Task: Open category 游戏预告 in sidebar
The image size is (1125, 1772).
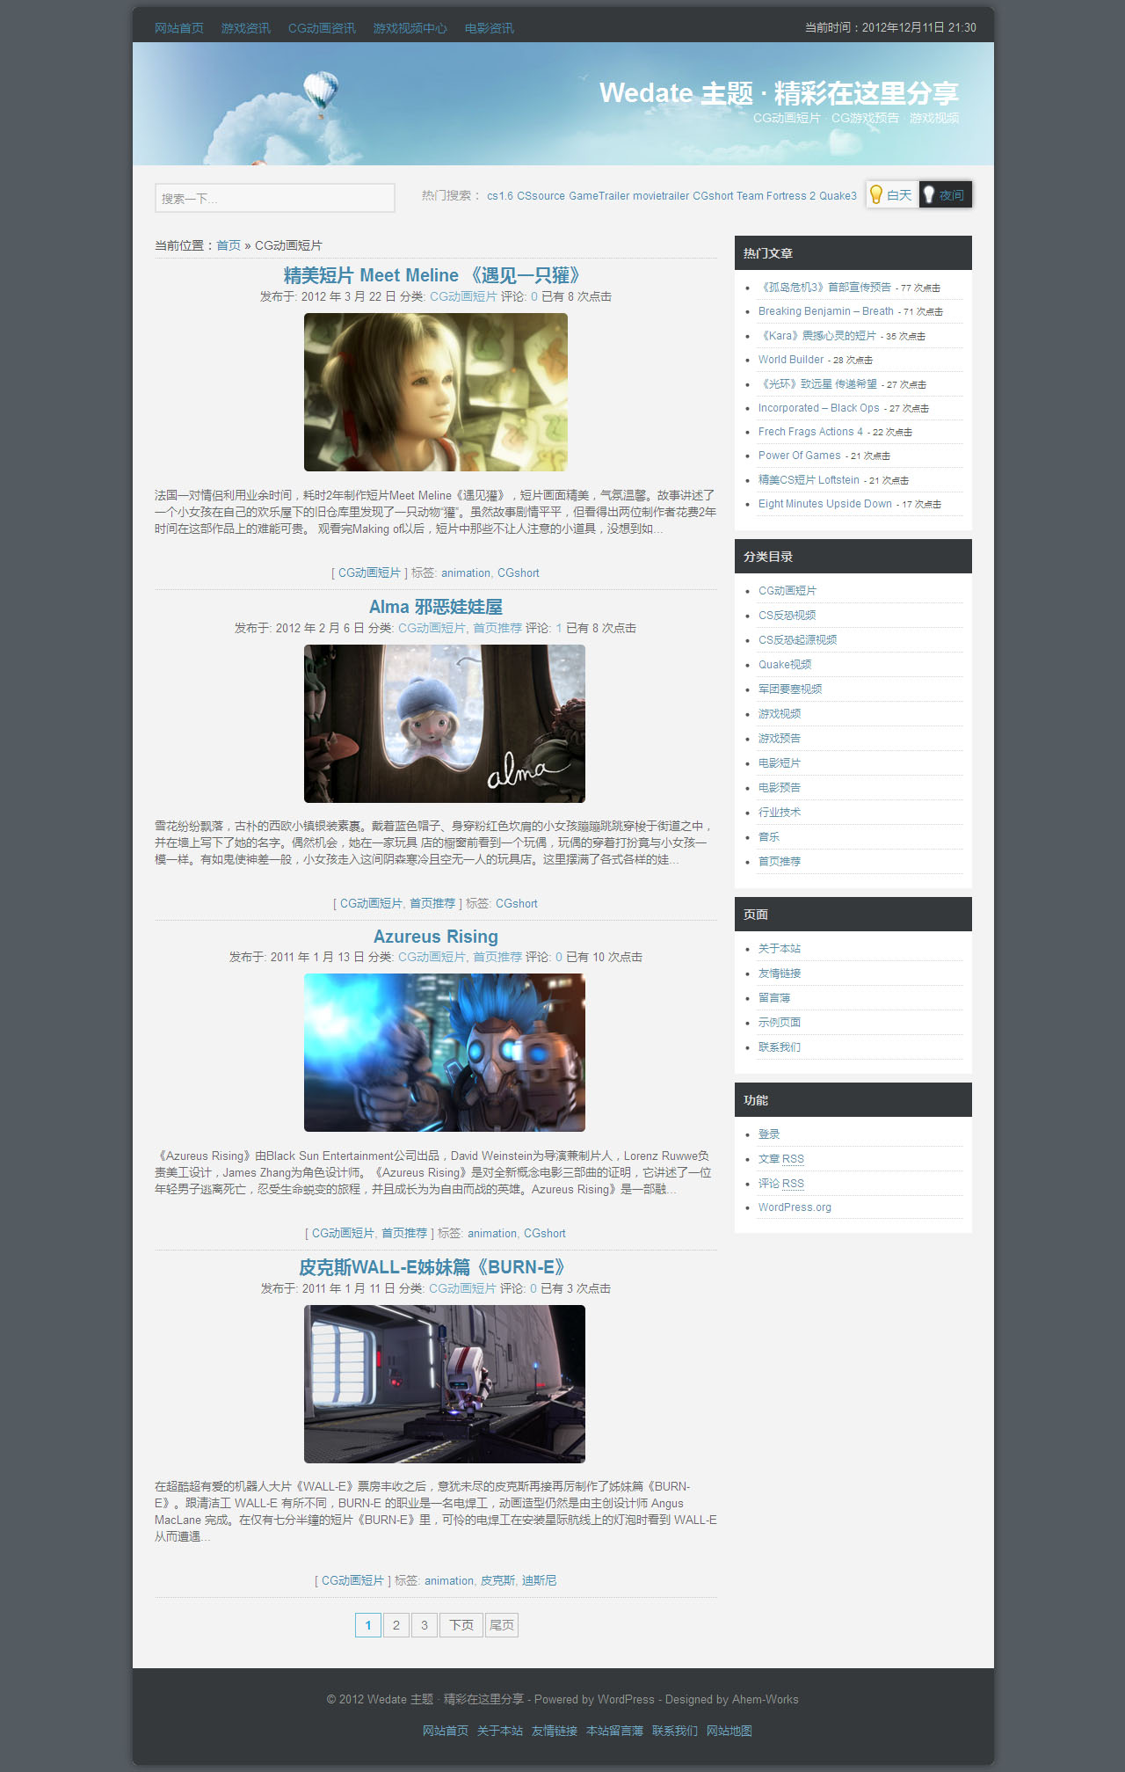Action: (x=780, y=739)
